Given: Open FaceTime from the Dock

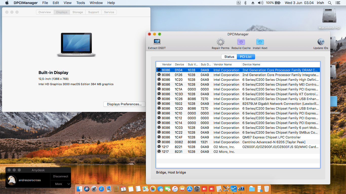Looking at the screenshot, I should coord(167,189).
